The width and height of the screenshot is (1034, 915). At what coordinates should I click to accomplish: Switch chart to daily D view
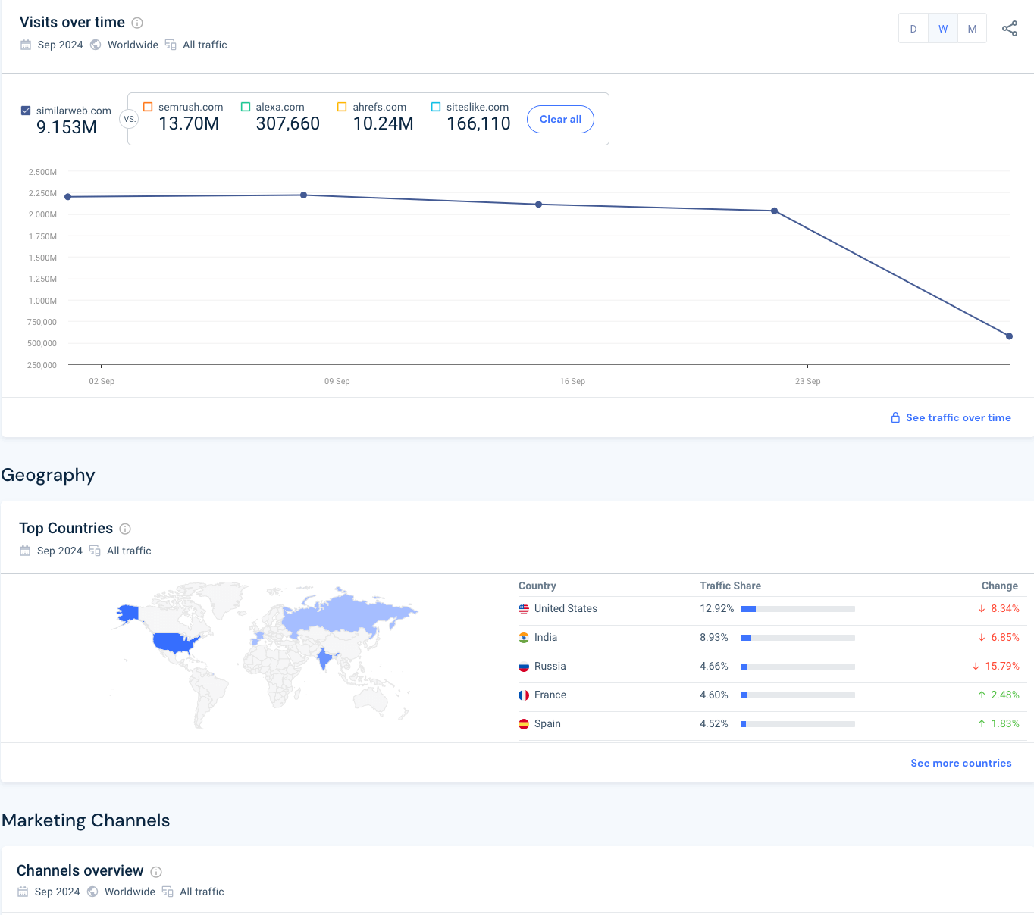[913, 29]
